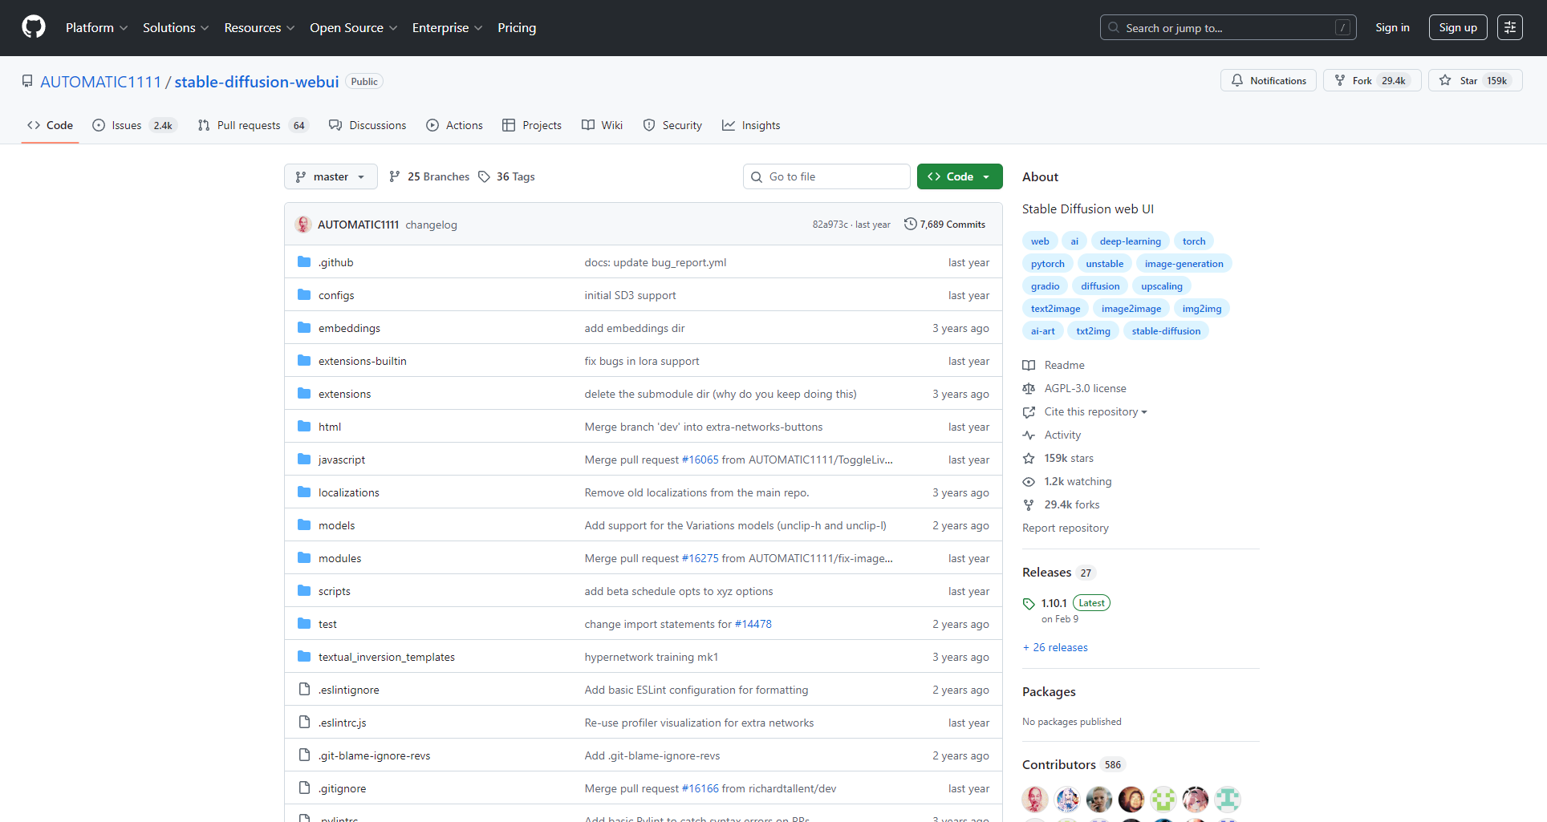Click the first contributor avatar
The width and height of the screenshot is (1547, 822).
click(1035, 799)
